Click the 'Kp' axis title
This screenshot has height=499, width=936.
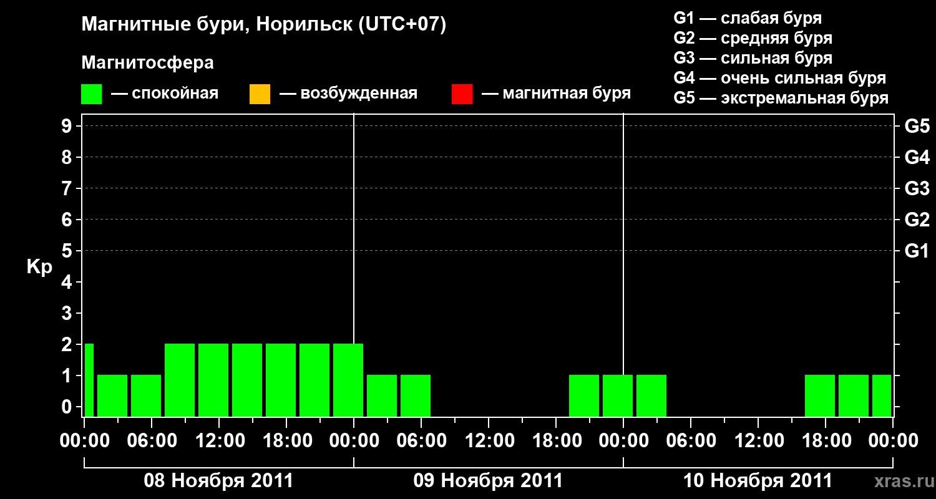(39, 267)
